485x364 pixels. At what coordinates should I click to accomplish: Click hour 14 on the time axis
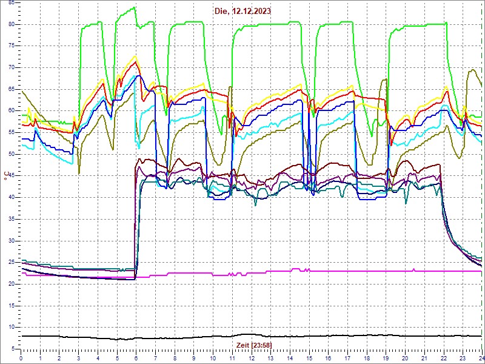pos(290,357)
